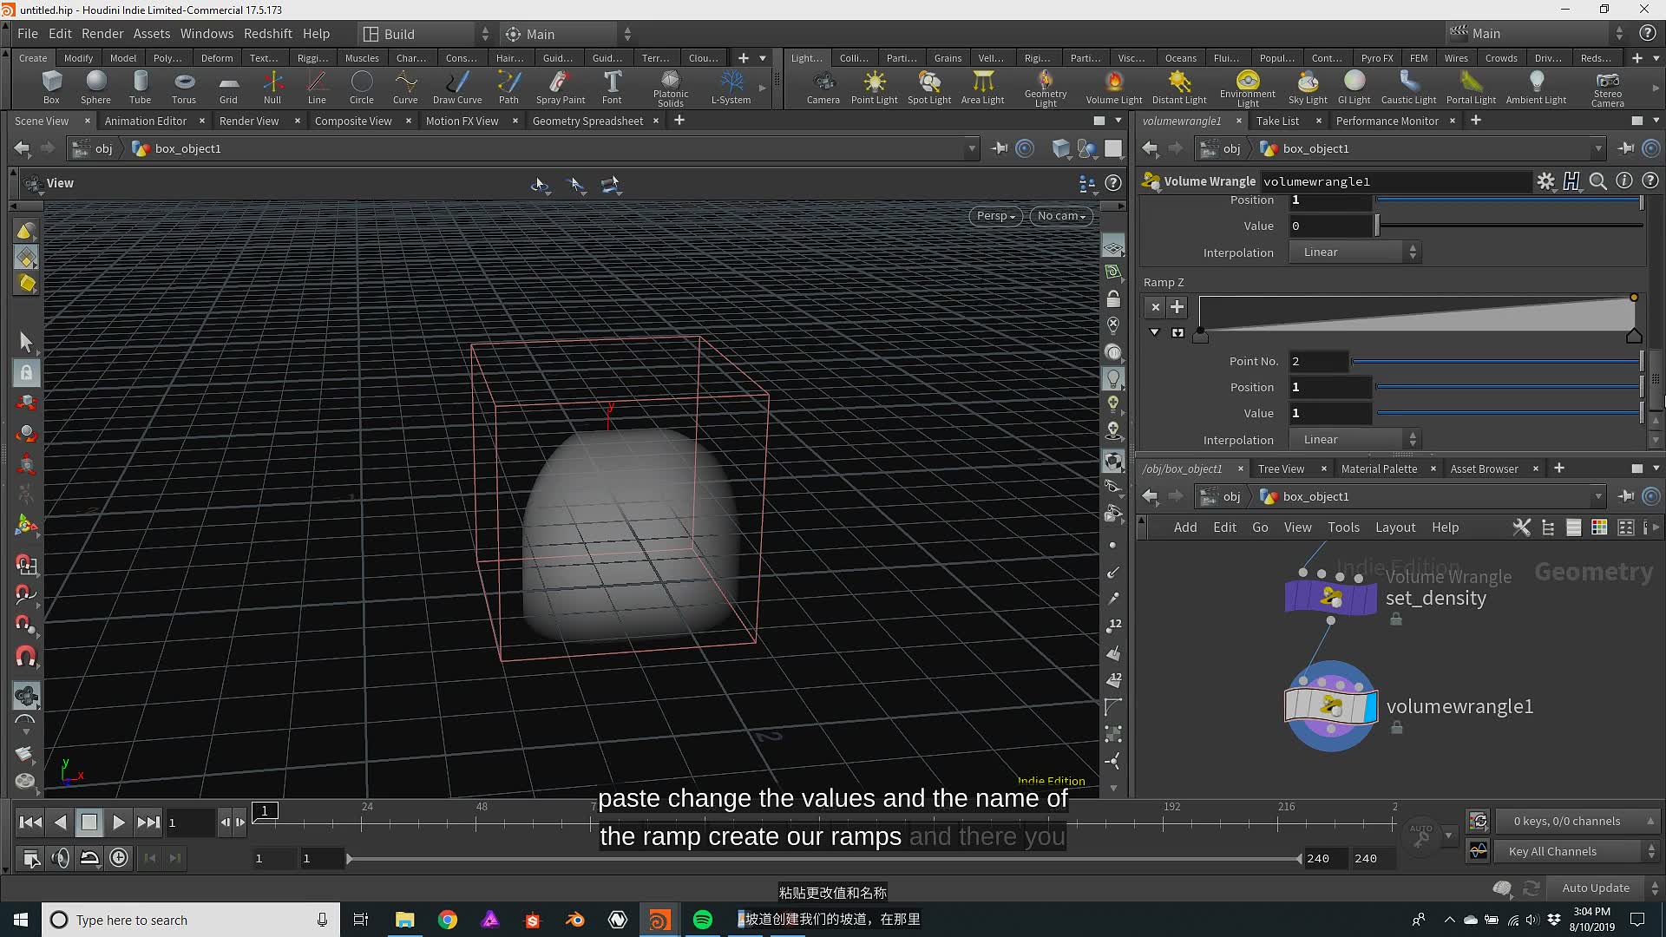
Task: Toggle the lock icon in viewport display options
Action: (x=1113, y=299)
